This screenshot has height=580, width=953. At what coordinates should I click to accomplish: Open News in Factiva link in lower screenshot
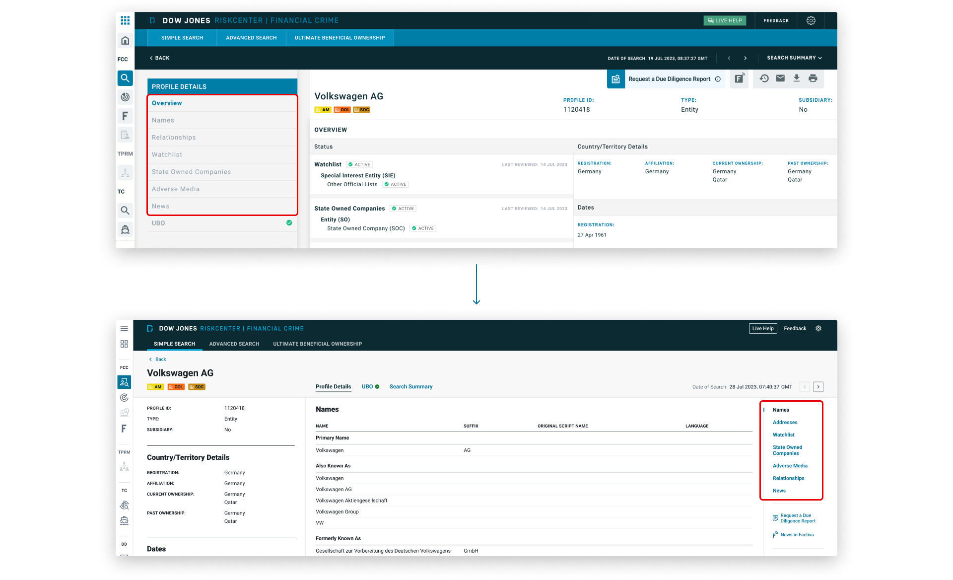tap(793, 535)
